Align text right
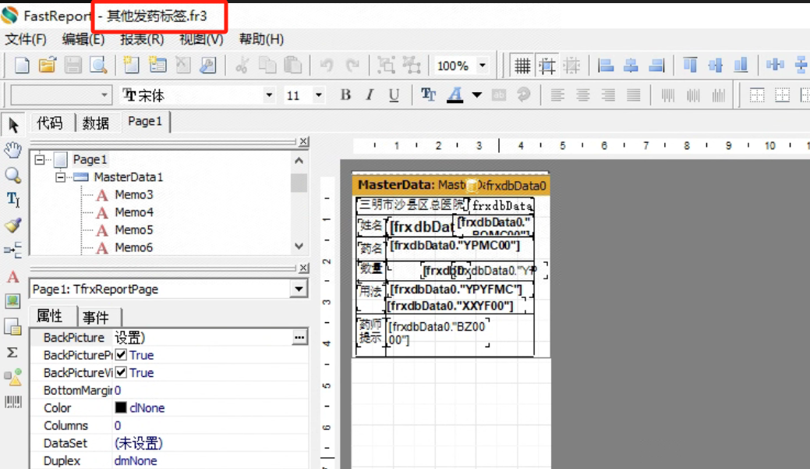Screen dimensions: 810x469 click(609, 95)
